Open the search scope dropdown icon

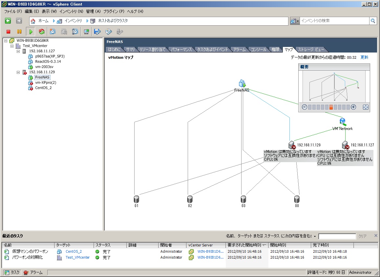click(x=295, y=21)
